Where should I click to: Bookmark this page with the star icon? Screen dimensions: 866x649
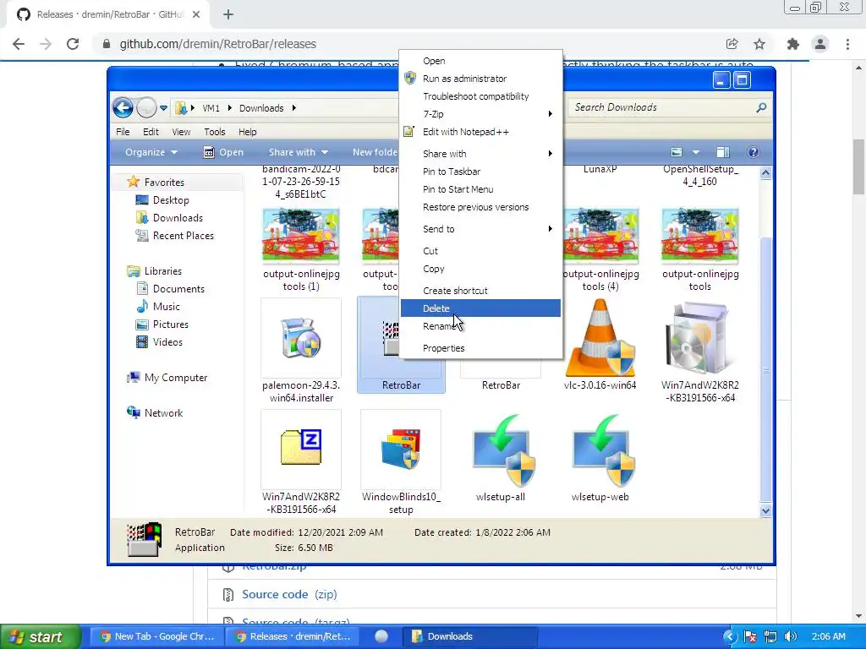(x=759, y=44)
